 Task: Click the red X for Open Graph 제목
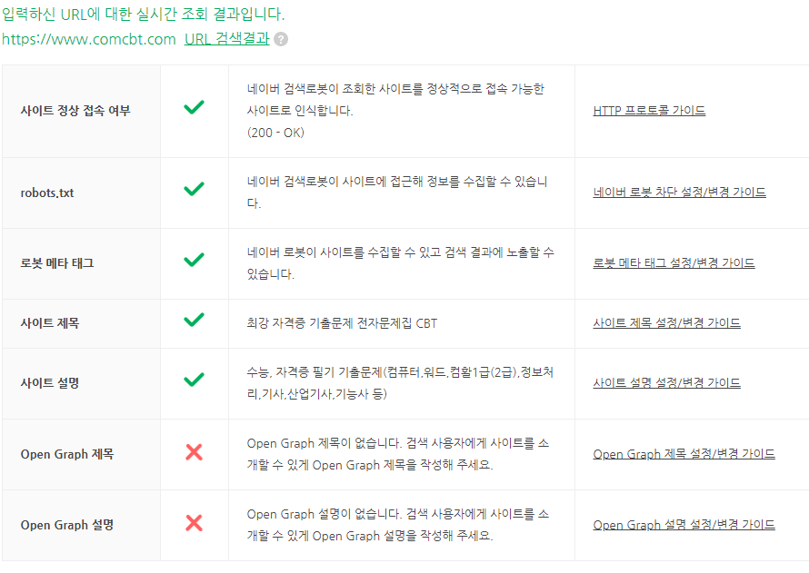point(194,452)
